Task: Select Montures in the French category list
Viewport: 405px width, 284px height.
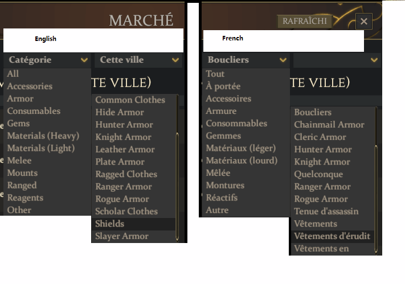Action: tap(225, 186)
